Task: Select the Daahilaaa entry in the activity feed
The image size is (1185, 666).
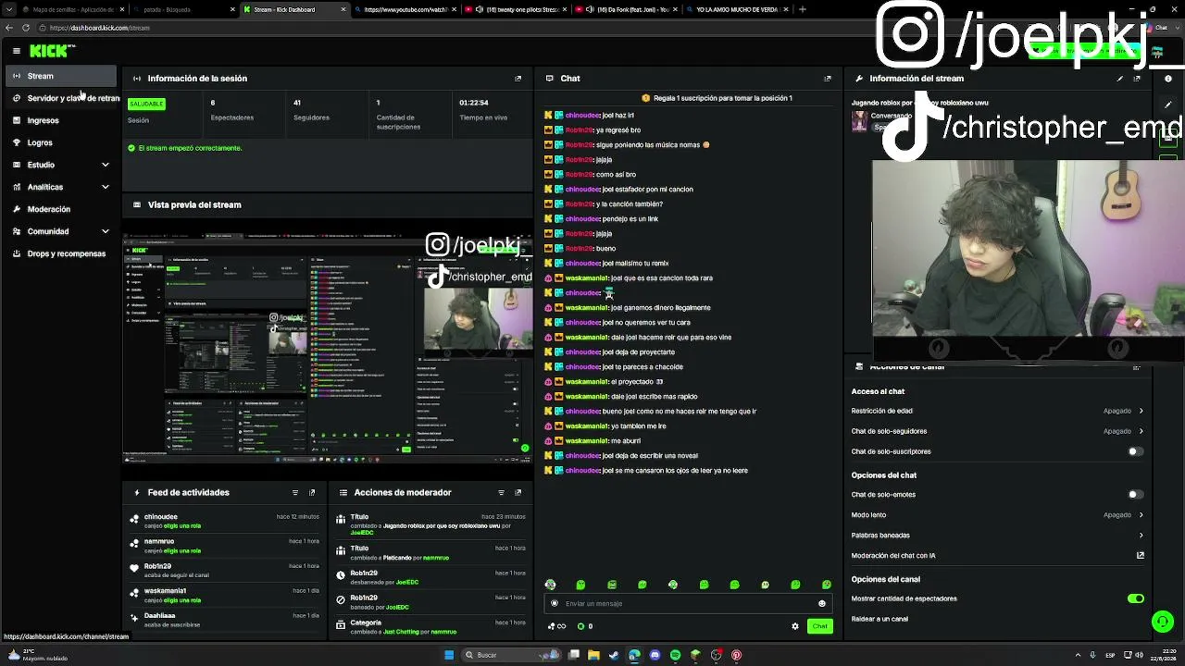Action: [225, 620]
